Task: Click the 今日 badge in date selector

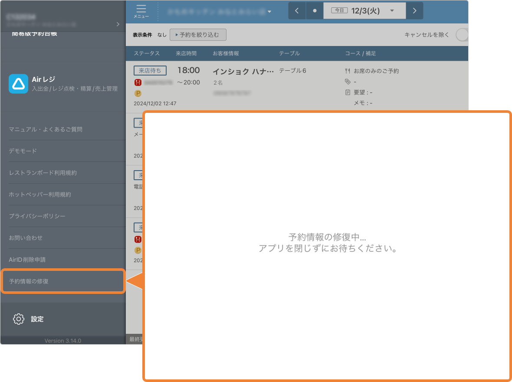Action: tap(340, 10)
